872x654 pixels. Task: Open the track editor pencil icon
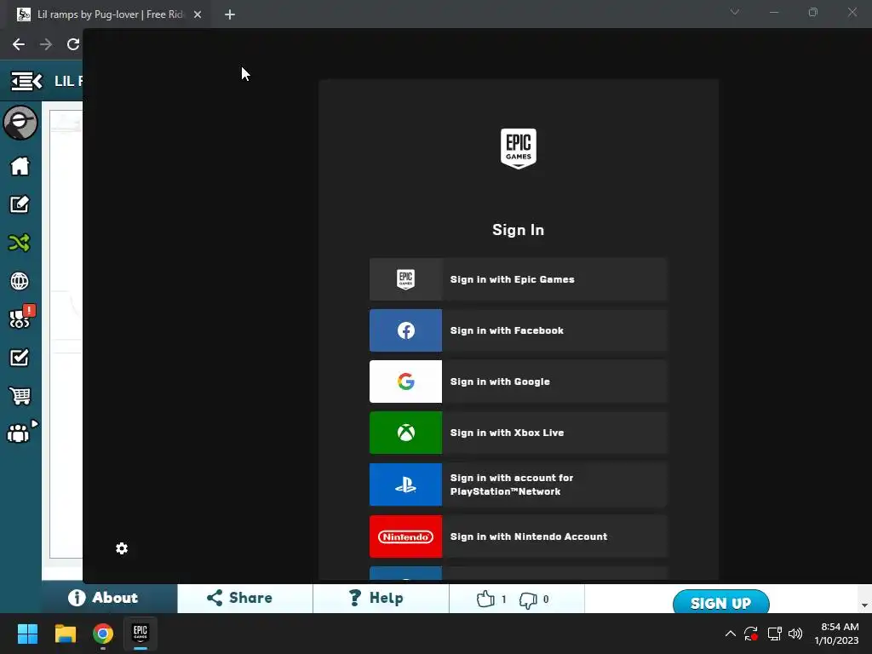[x=20, y=204]
